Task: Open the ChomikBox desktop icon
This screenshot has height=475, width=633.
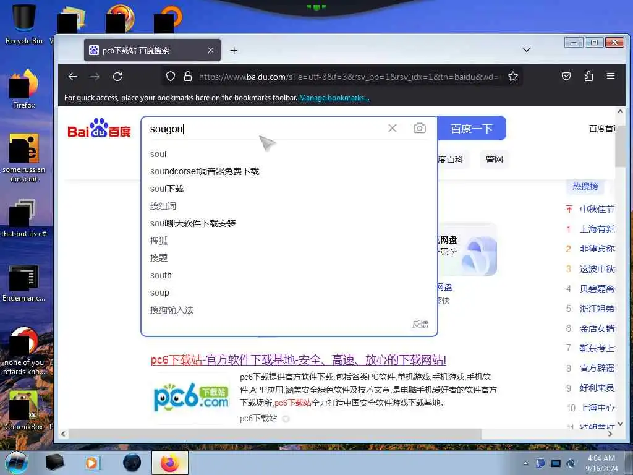Action: point(24,410)
